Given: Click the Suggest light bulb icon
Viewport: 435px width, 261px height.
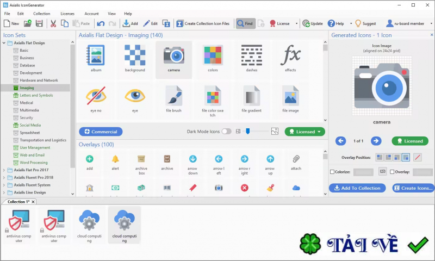Looking at the screenshot, I should pos(358,23).
